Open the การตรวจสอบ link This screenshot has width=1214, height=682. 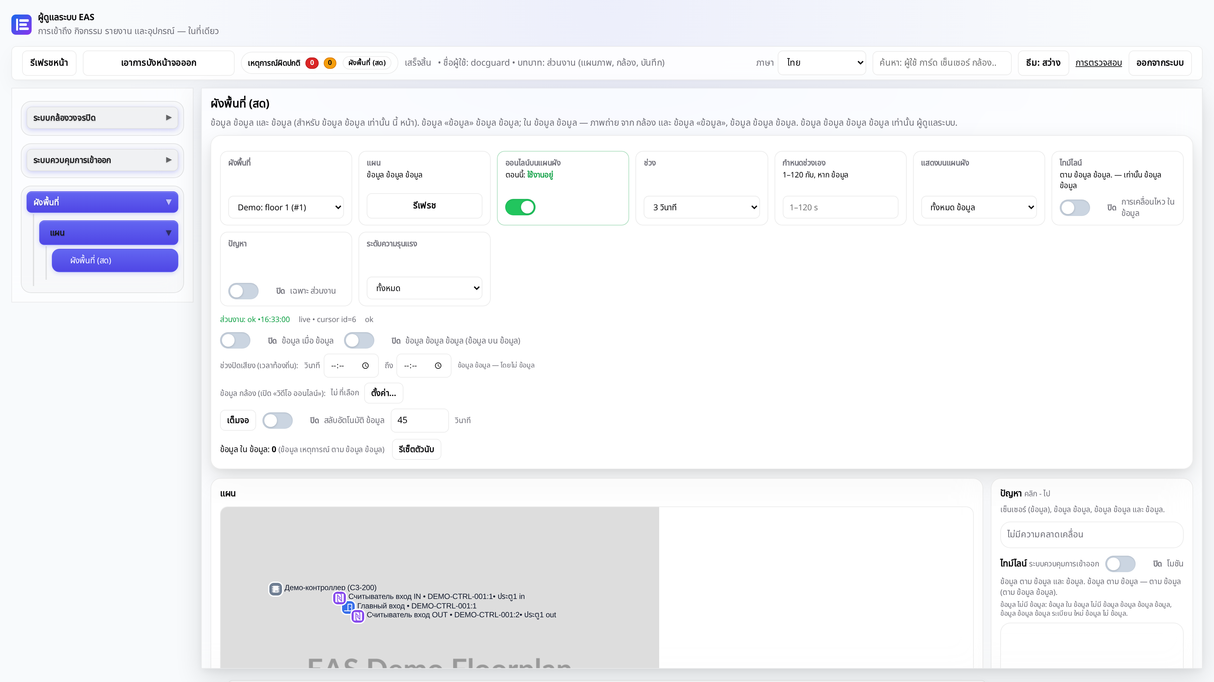[1098, 63]
